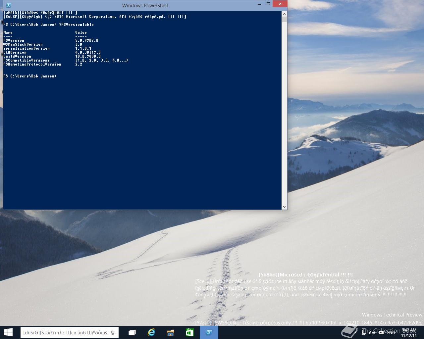Open Task View from the taskbar
Viewport: 424px width, 339px height.
coord(132,332)
